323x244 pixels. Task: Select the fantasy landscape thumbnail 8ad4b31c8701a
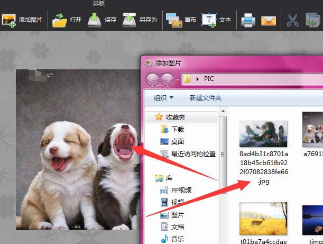pyautogui.click(x=263, y=134)
